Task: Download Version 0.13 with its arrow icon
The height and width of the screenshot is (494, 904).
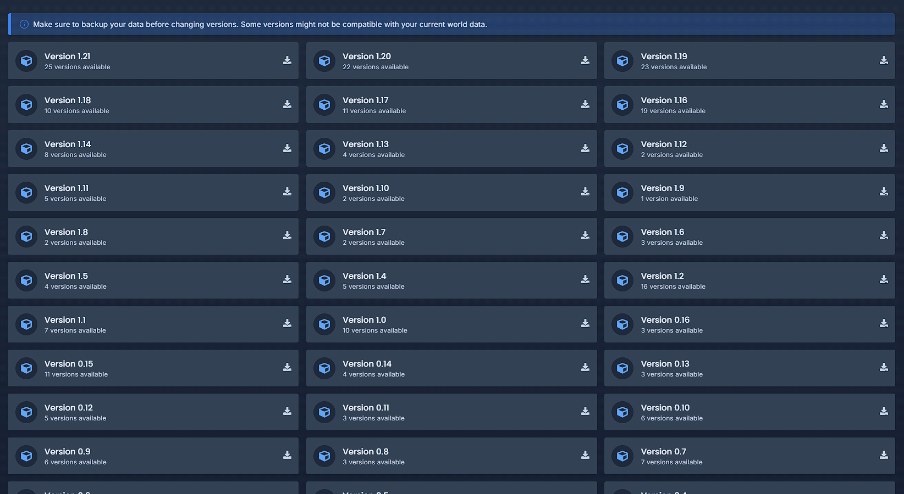Action: pos(884,367)
